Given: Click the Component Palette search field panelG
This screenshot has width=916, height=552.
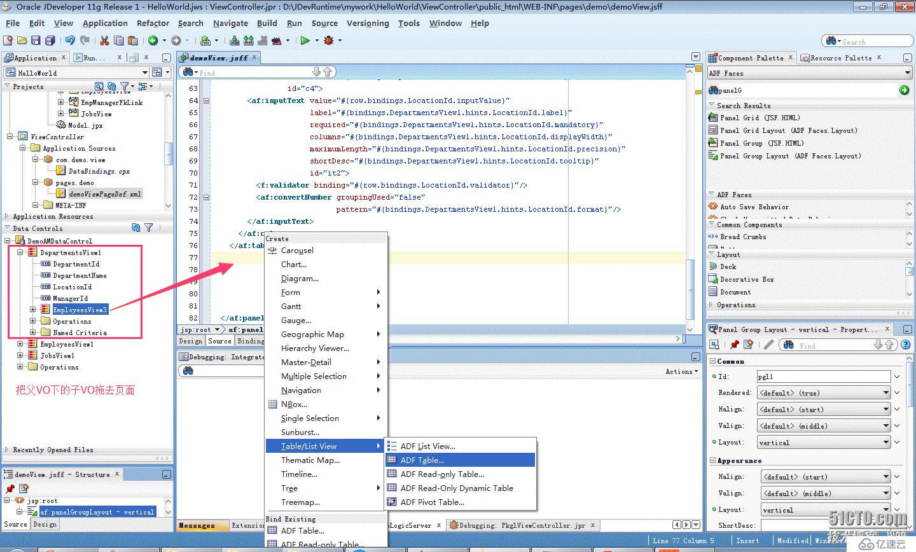Looking at the screenshot, I should click(803, 90).
